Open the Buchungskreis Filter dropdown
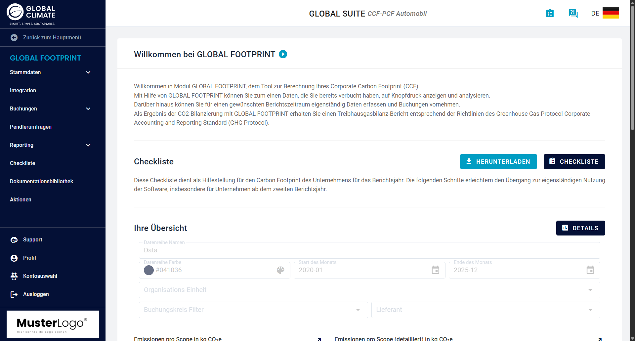This screenshot has height=341, width=635. click(x=253, y=310)
